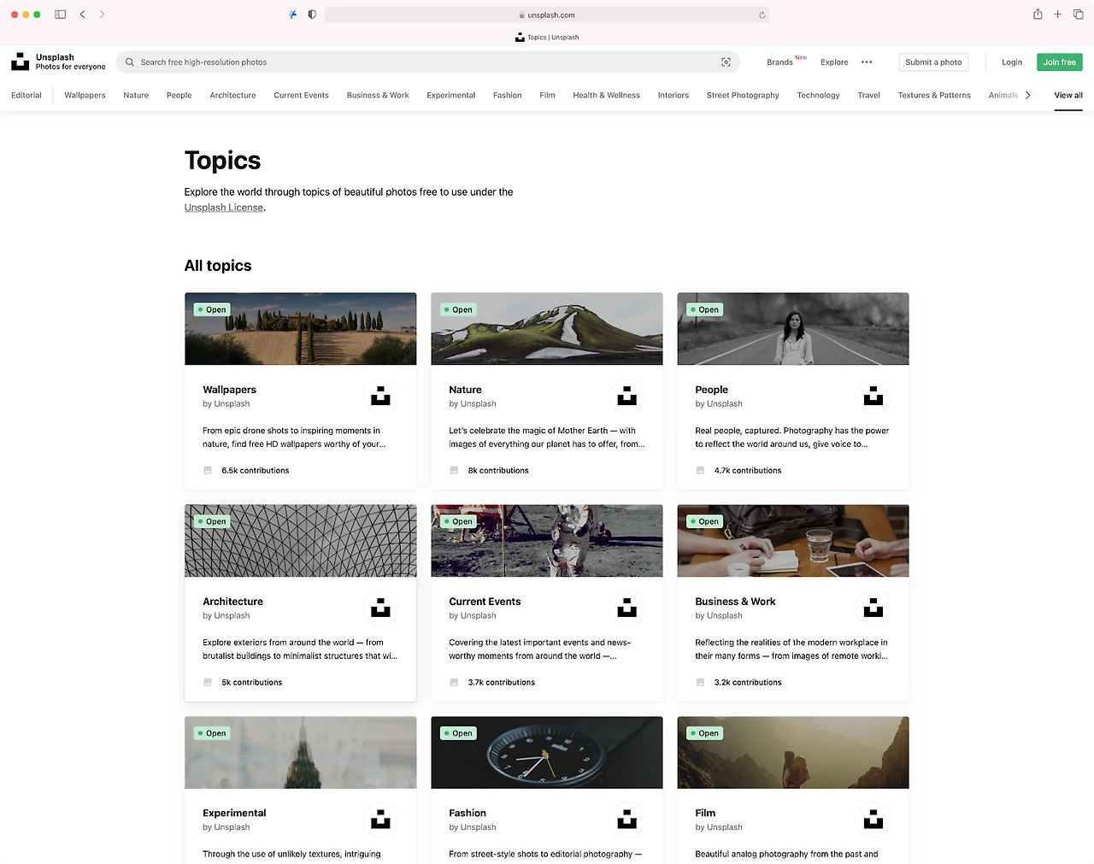The height and width of the screenshot is (864, 1094).
Task: Open the Film card hiker thumbnail
Action: coord(793,753)
